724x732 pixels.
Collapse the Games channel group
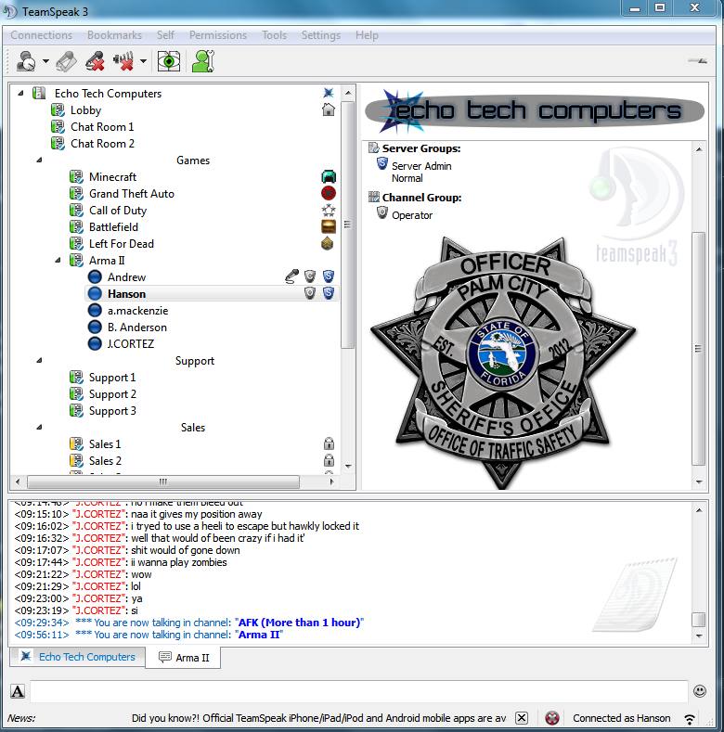(x=39, y=161)
